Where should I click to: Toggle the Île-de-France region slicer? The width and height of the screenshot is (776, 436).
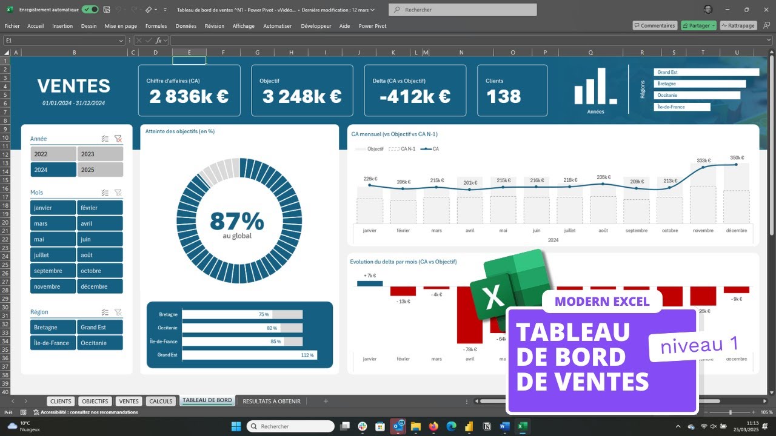coord(53,343)
